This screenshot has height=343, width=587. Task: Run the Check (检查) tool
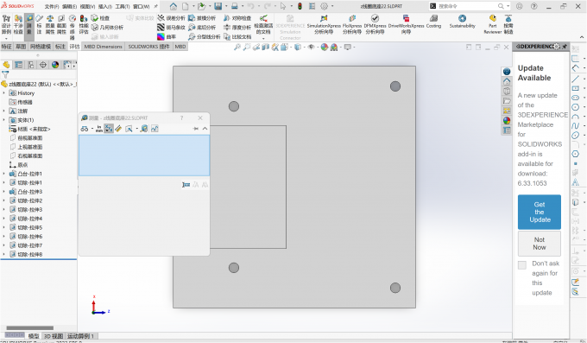point(100,18)
